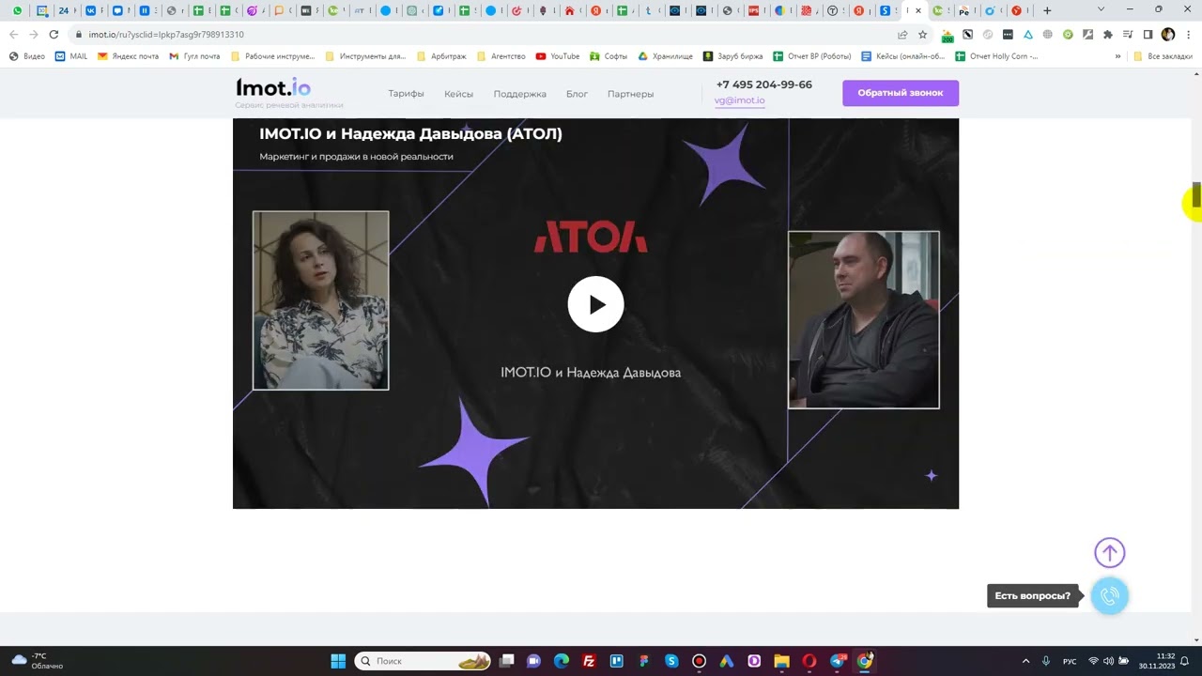Click the vg@imot.io email link
This screenshot has height=676, width=1202.
pyautogui.click(x=739, y=100)
